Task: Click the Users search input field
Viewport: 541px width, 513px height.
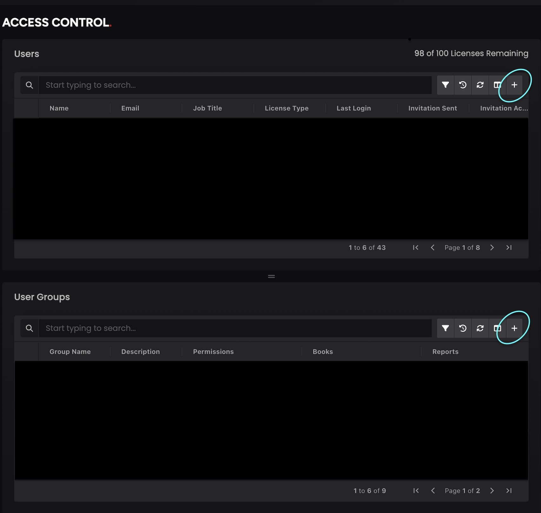Action: coord(235,85)
